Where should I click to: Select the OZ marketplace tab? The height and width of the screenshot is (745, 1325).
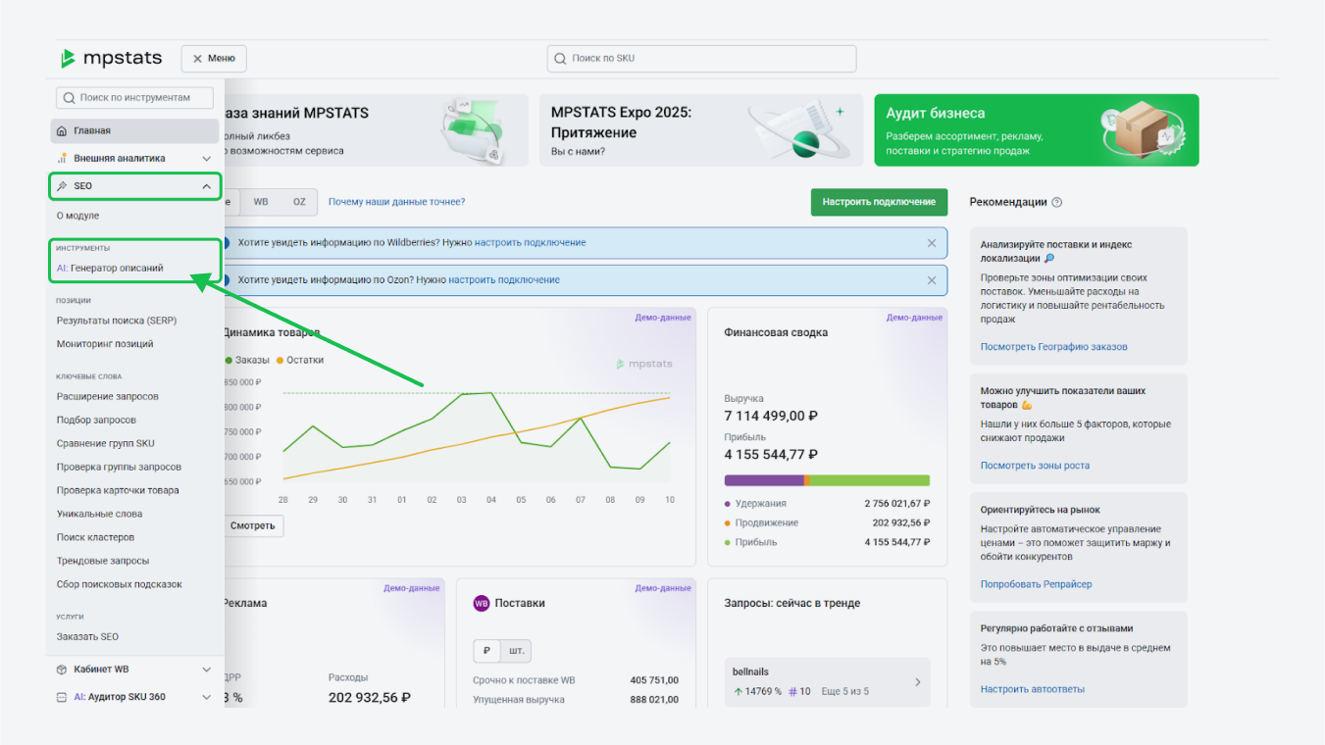pyautogui.click(x=299, y=202)
